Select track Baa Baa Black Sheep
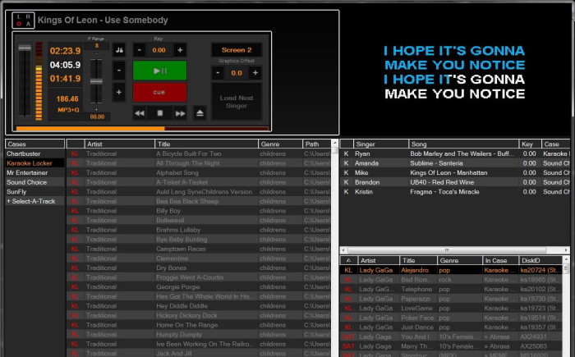 (199, 201)
